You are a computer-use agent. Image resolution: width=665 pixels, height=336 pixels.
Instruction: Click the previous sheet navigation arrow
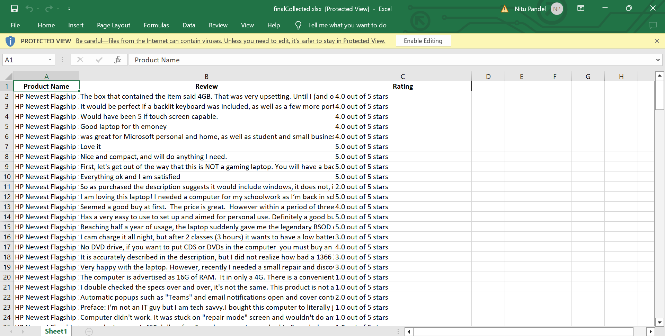pos(11,331)
